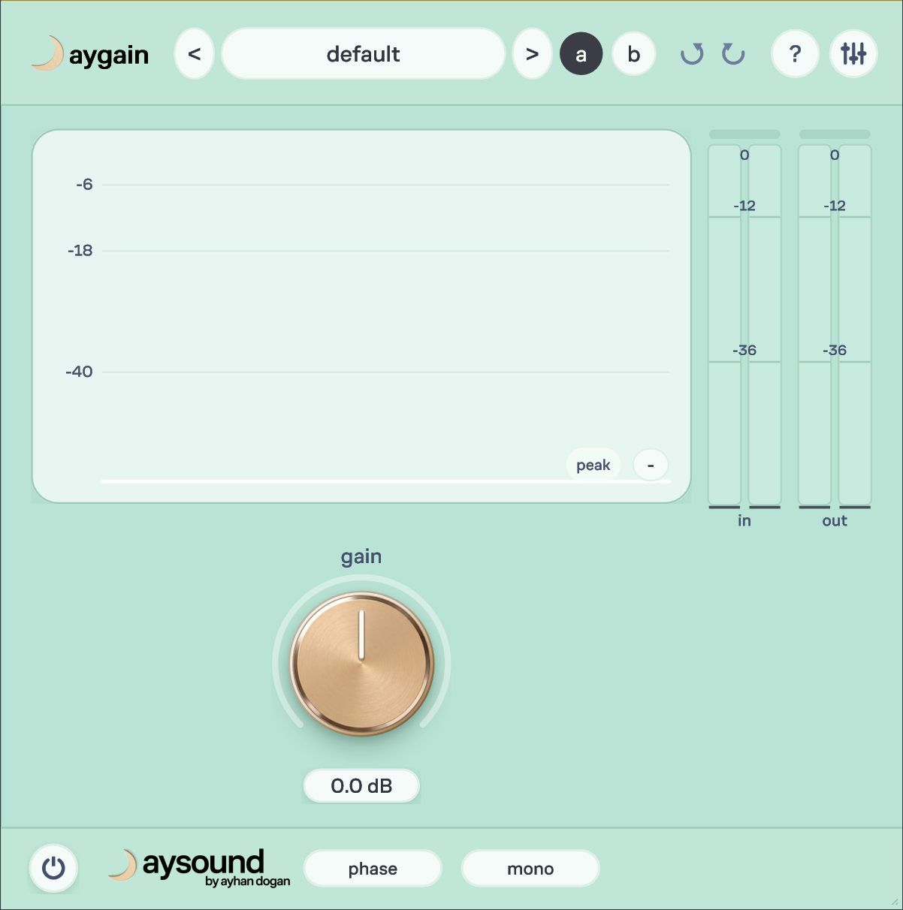Select the A comparison state
The image size is (903, 910).
click(581, 54)
